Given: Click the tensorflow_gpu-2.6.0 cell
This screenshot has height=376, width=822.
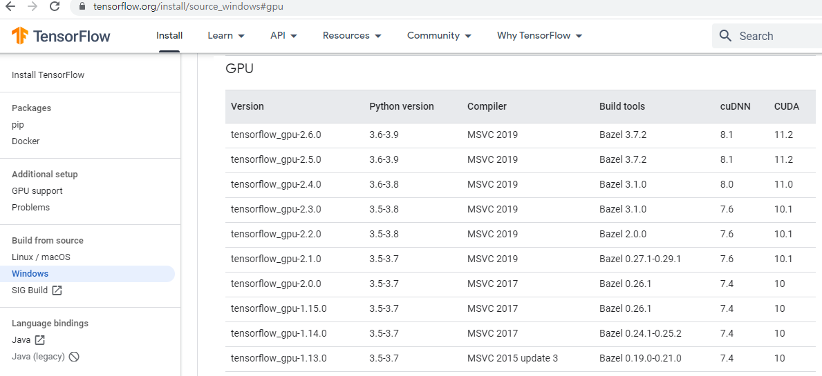Looking at the screenshot, I should pyautogui.click(x=276, y=135).
